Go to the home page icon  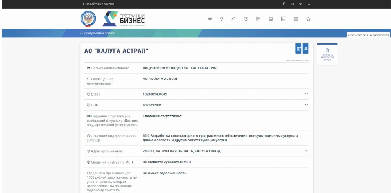(210, 19)
